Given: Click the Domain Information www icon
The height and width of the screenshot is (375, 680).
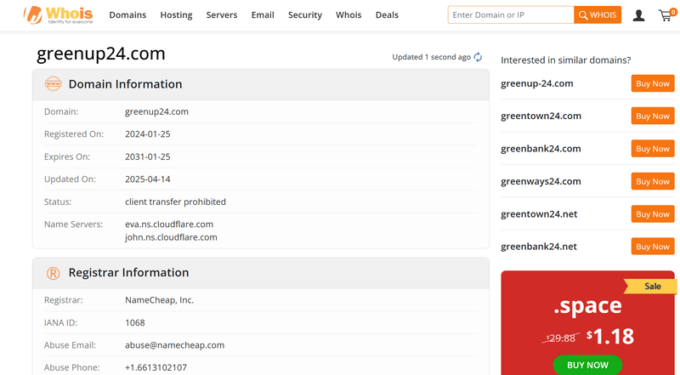Looking at the screenshot, I should (x=54, y=84).
